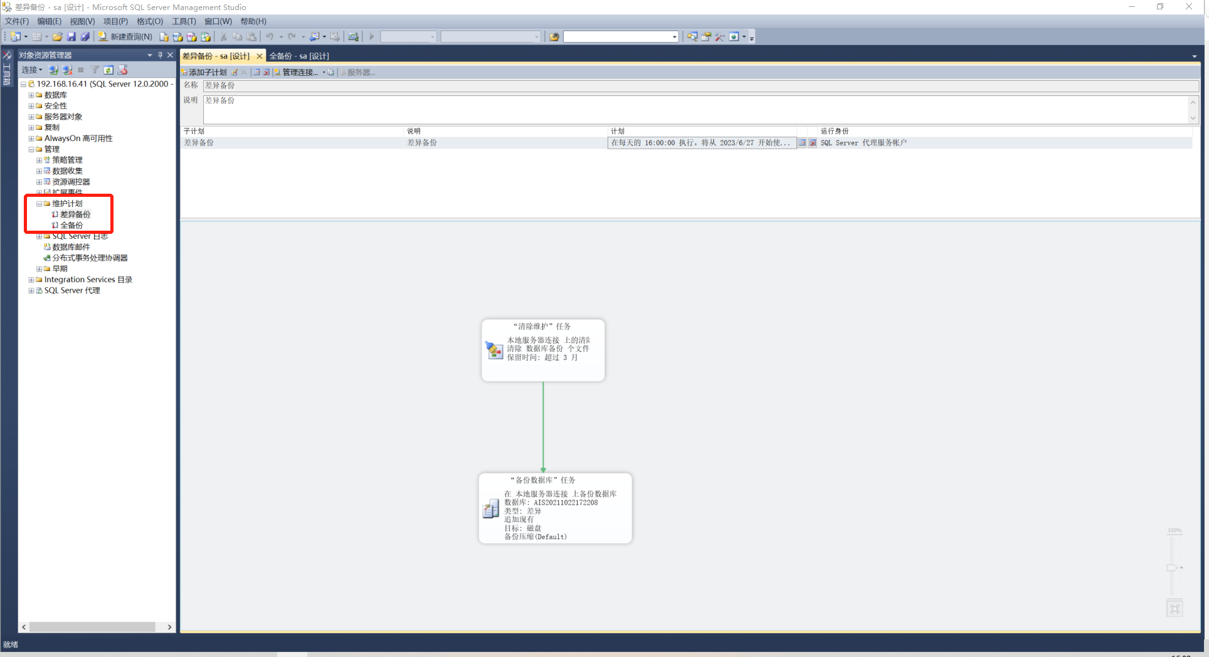Click the subplan properties icon in designer toolbar
Screen dimensions: 1209x657
click(x=235, y=72)
